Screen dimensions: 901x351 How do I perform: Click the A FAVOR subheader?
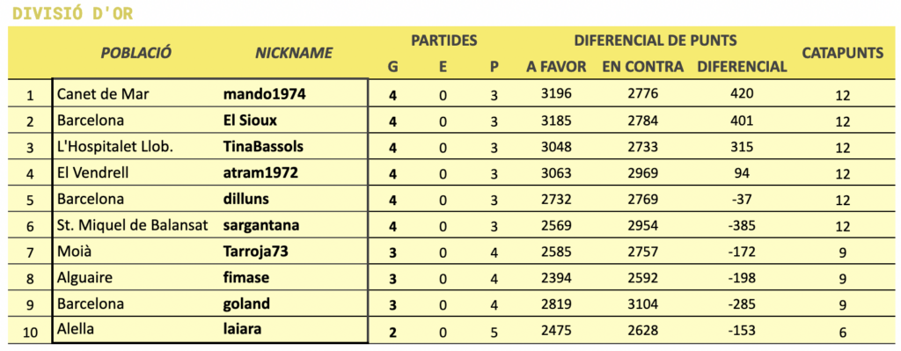click(556, 67)
